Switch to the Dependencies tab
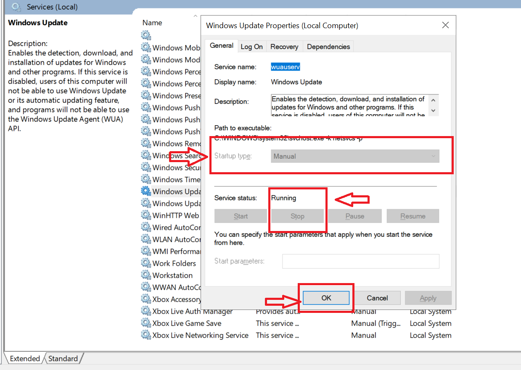 tap(328, 47)
